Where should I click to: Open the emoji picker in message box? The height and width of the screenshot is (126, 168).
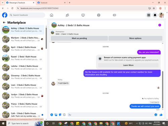pos(156,115)
